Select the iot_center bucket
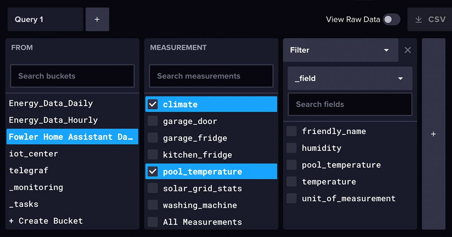The image size is (452, 237). tap(72, 154)
